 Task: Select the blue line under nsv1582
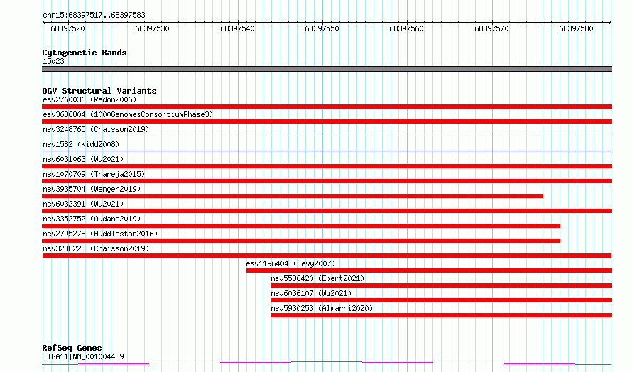tap(327, 151)
